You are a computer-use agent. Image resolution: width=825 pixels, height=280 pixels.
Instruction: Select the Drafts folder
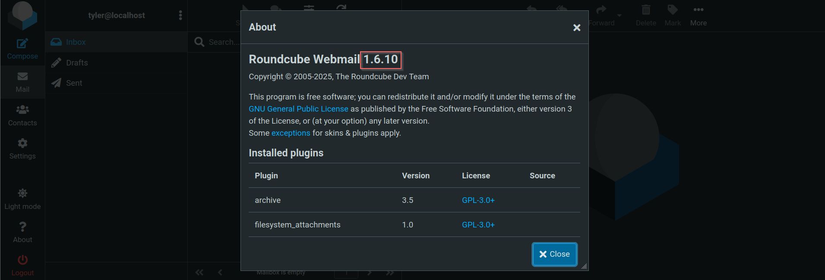77,63
